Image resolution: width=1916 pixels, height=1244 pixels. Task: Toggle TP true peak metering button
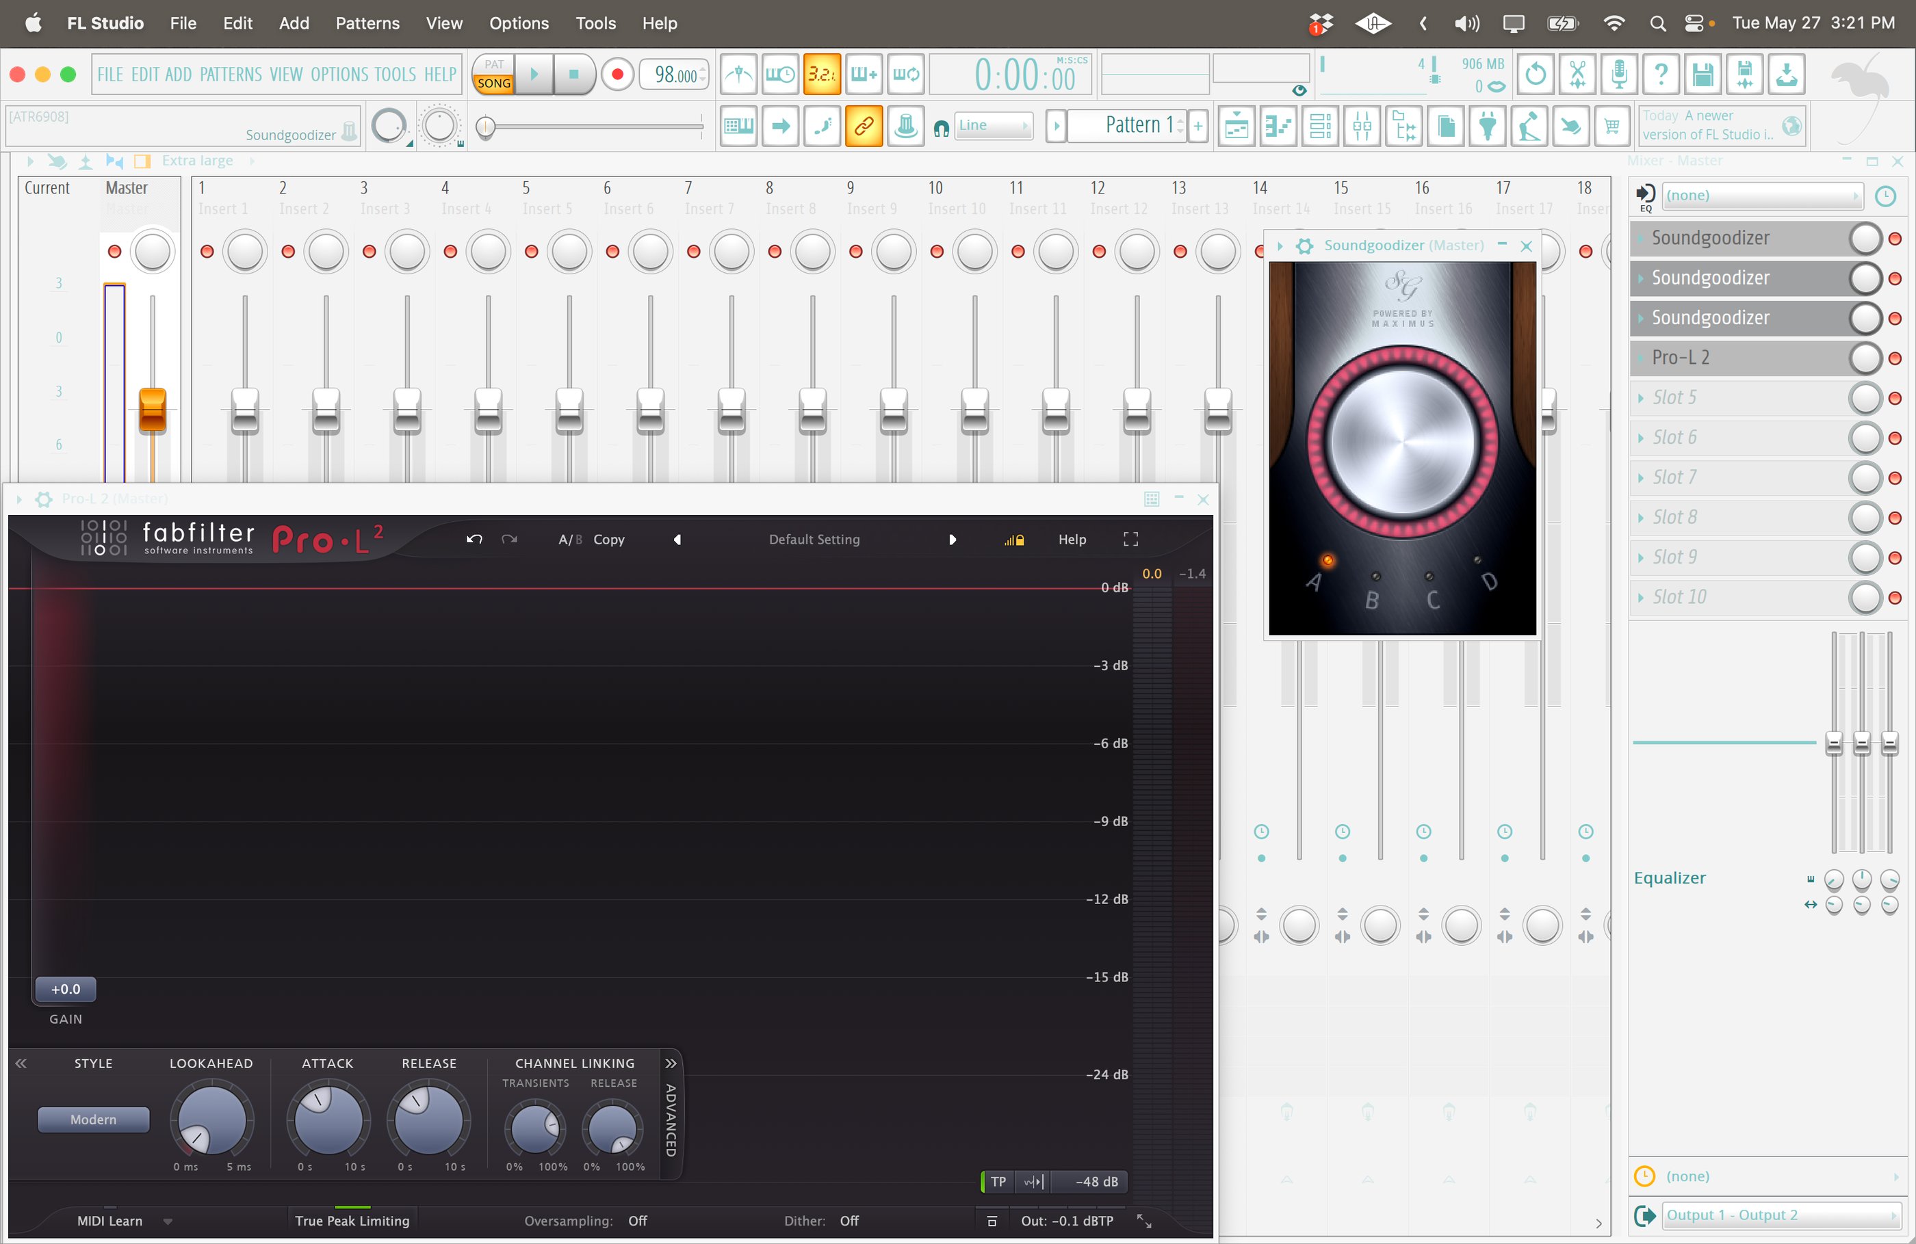point(998,1181)
